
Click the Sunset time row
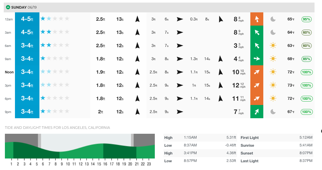(276, 153)
